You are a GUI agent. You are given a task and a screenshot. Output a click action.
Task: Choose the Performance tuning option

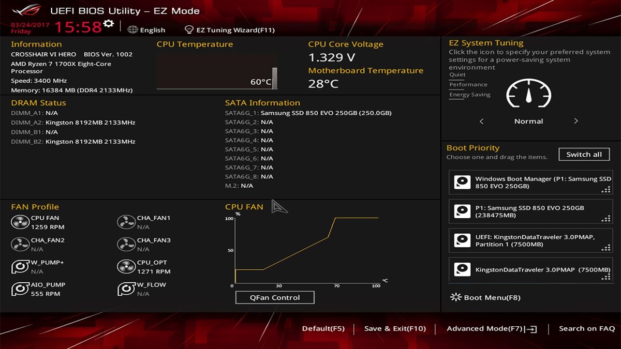468,85
